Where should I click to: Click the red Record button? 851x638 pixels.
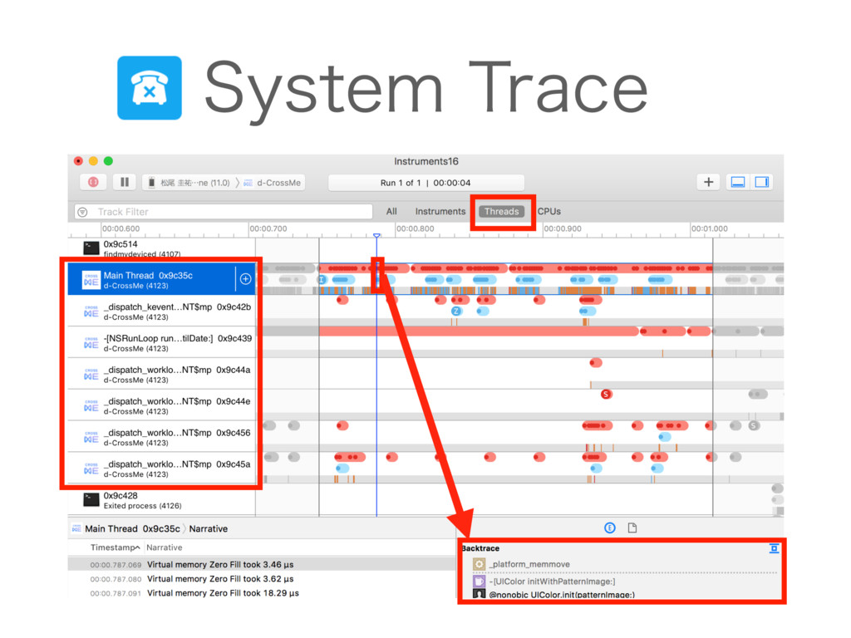[93, 182]
